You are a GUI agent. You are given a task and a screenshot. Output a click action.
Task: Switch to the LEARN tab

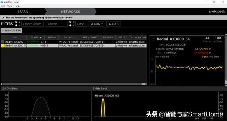[23, 12]
